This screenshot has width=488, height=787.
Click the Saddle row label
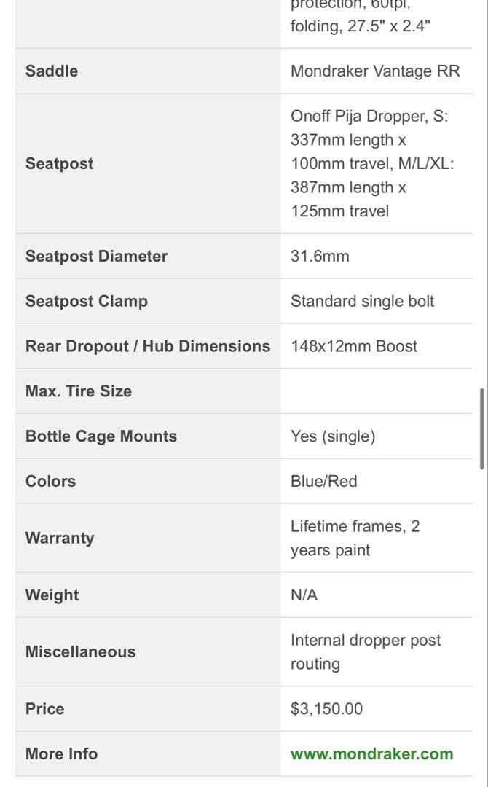click(52, 71)
